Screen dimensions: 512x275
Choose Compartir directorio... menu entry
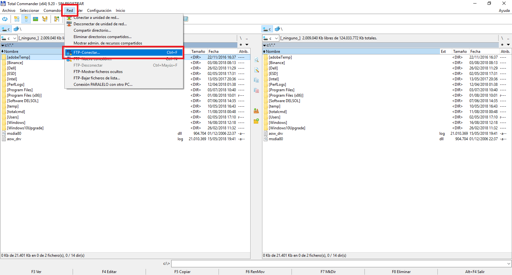124,30
